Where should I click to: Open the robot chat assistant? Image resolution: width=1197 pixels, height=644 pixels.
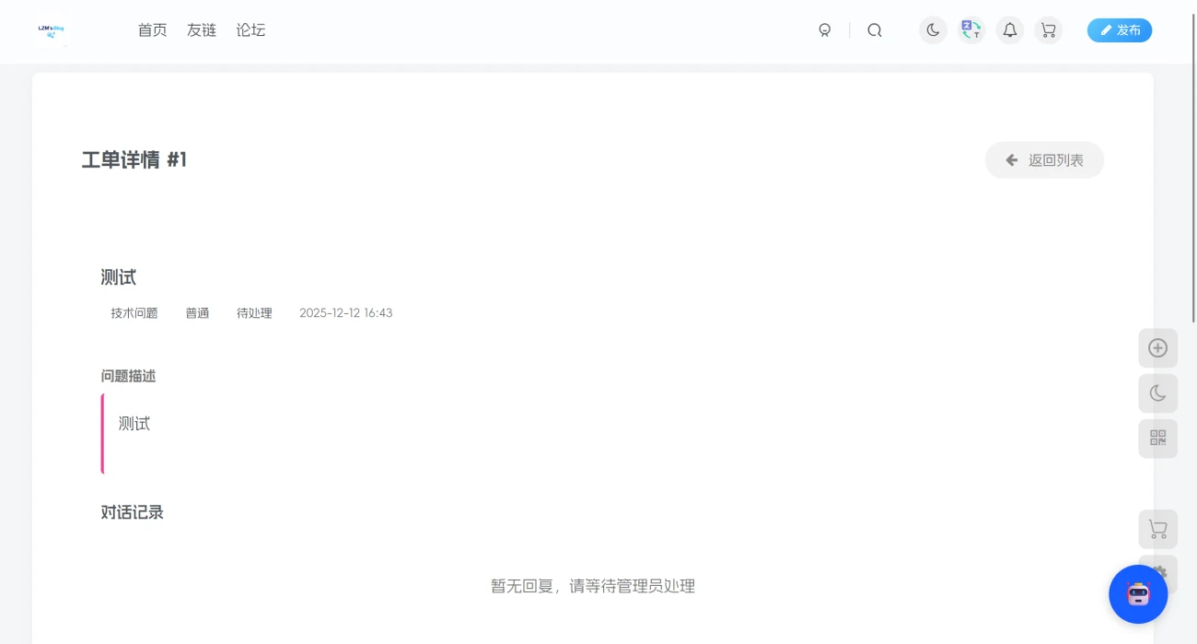pos(1138,594)
